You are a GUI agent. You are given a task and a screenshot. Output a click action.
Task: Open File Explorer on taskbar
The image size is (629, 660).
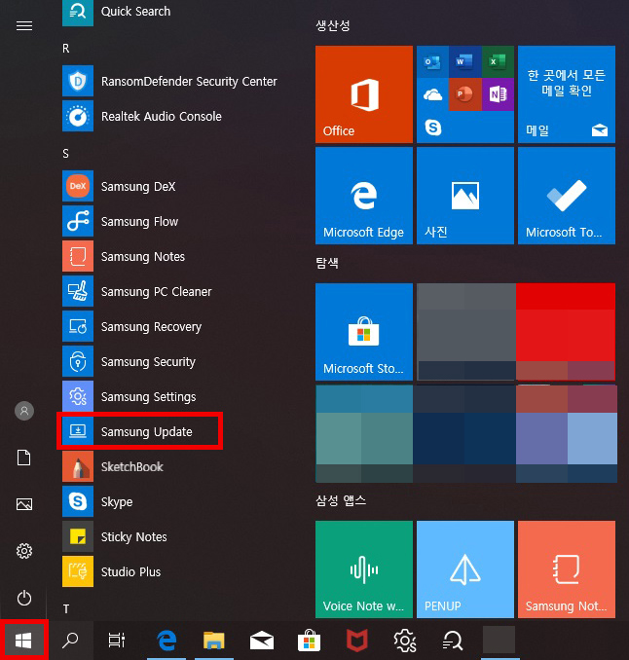coord(214,641)
